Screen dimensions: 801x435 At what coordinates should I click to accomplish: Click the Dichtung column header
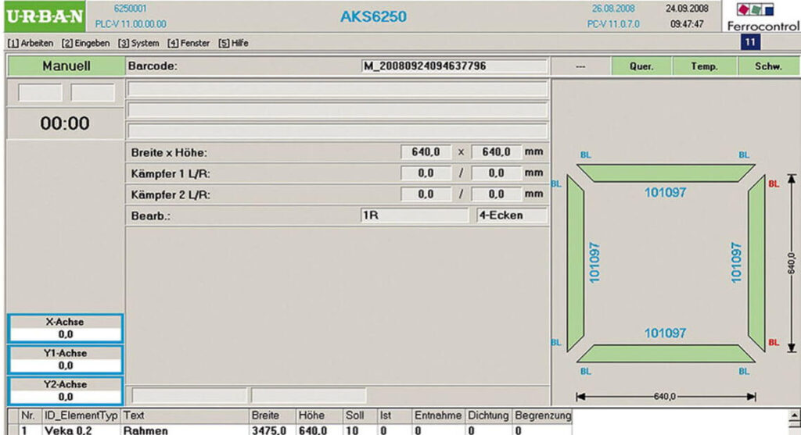pos(488,415)
